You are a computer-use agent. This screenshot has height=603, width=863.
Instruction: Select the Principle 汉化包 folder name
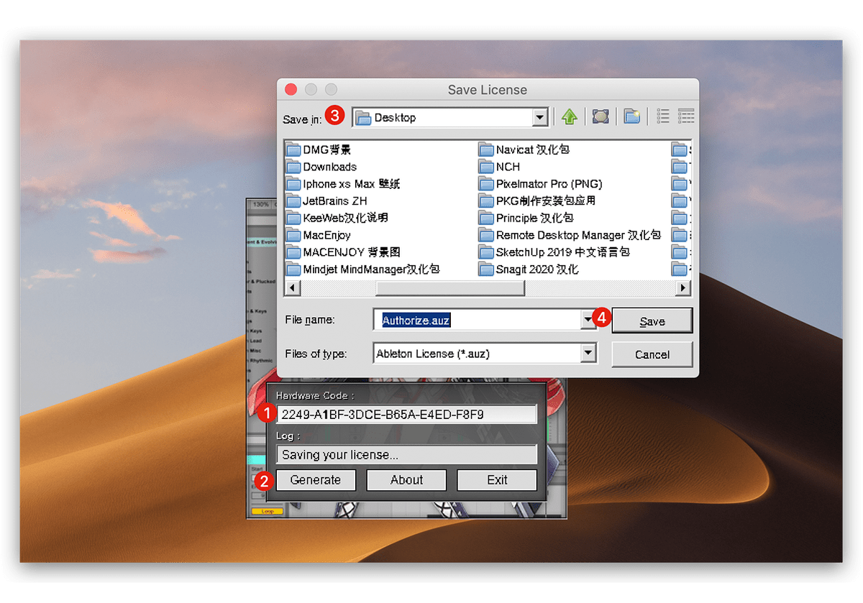point(534,218)
